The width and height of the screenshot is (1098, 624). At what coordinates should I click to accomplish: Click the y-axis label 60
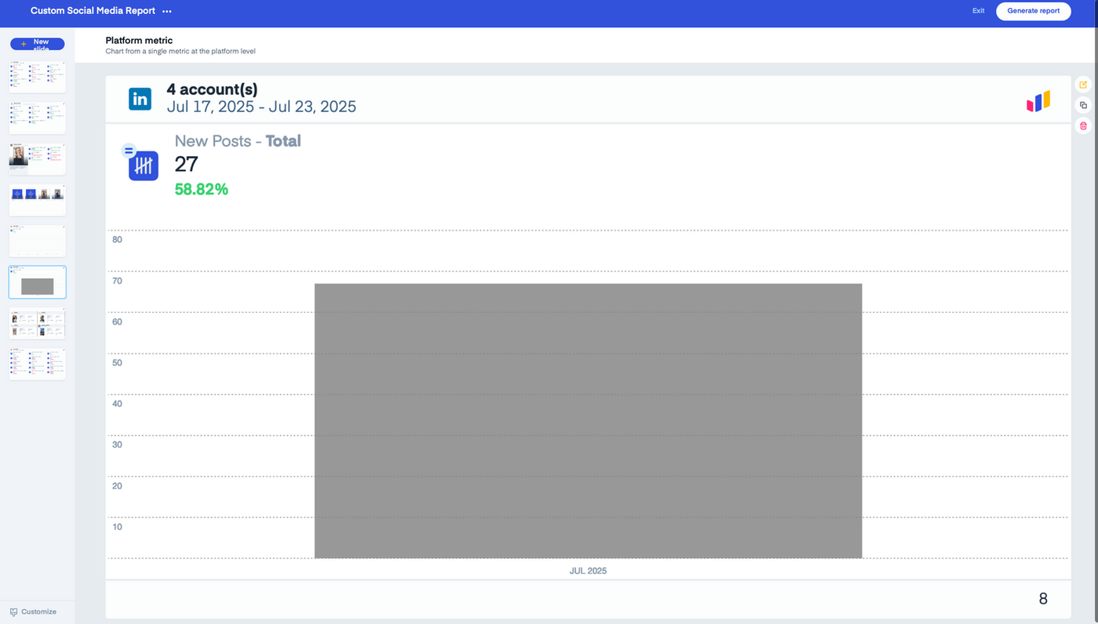[x=118, y=321]
